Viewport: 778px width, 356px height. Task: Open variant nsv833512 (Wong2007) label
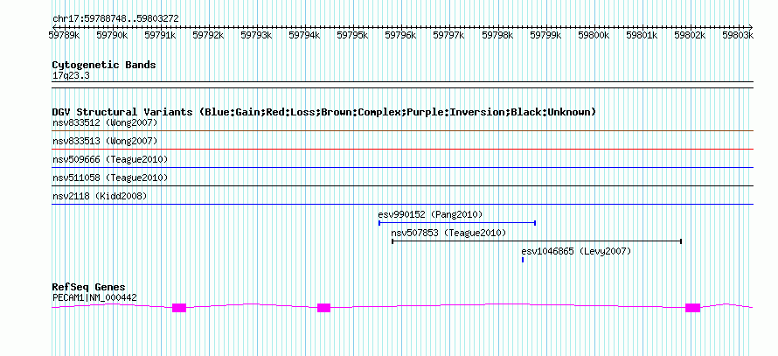coord(105,122)
